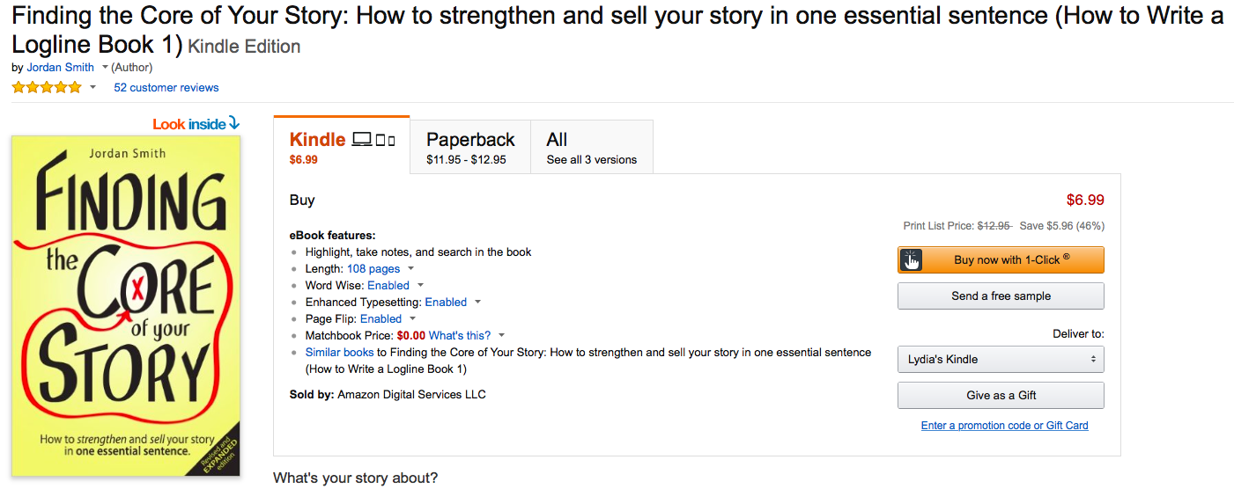Expand the Page Flip Enabled arrow
Image resolution: width=1234 pixels, height=489 pixels.
pos(412,319)
